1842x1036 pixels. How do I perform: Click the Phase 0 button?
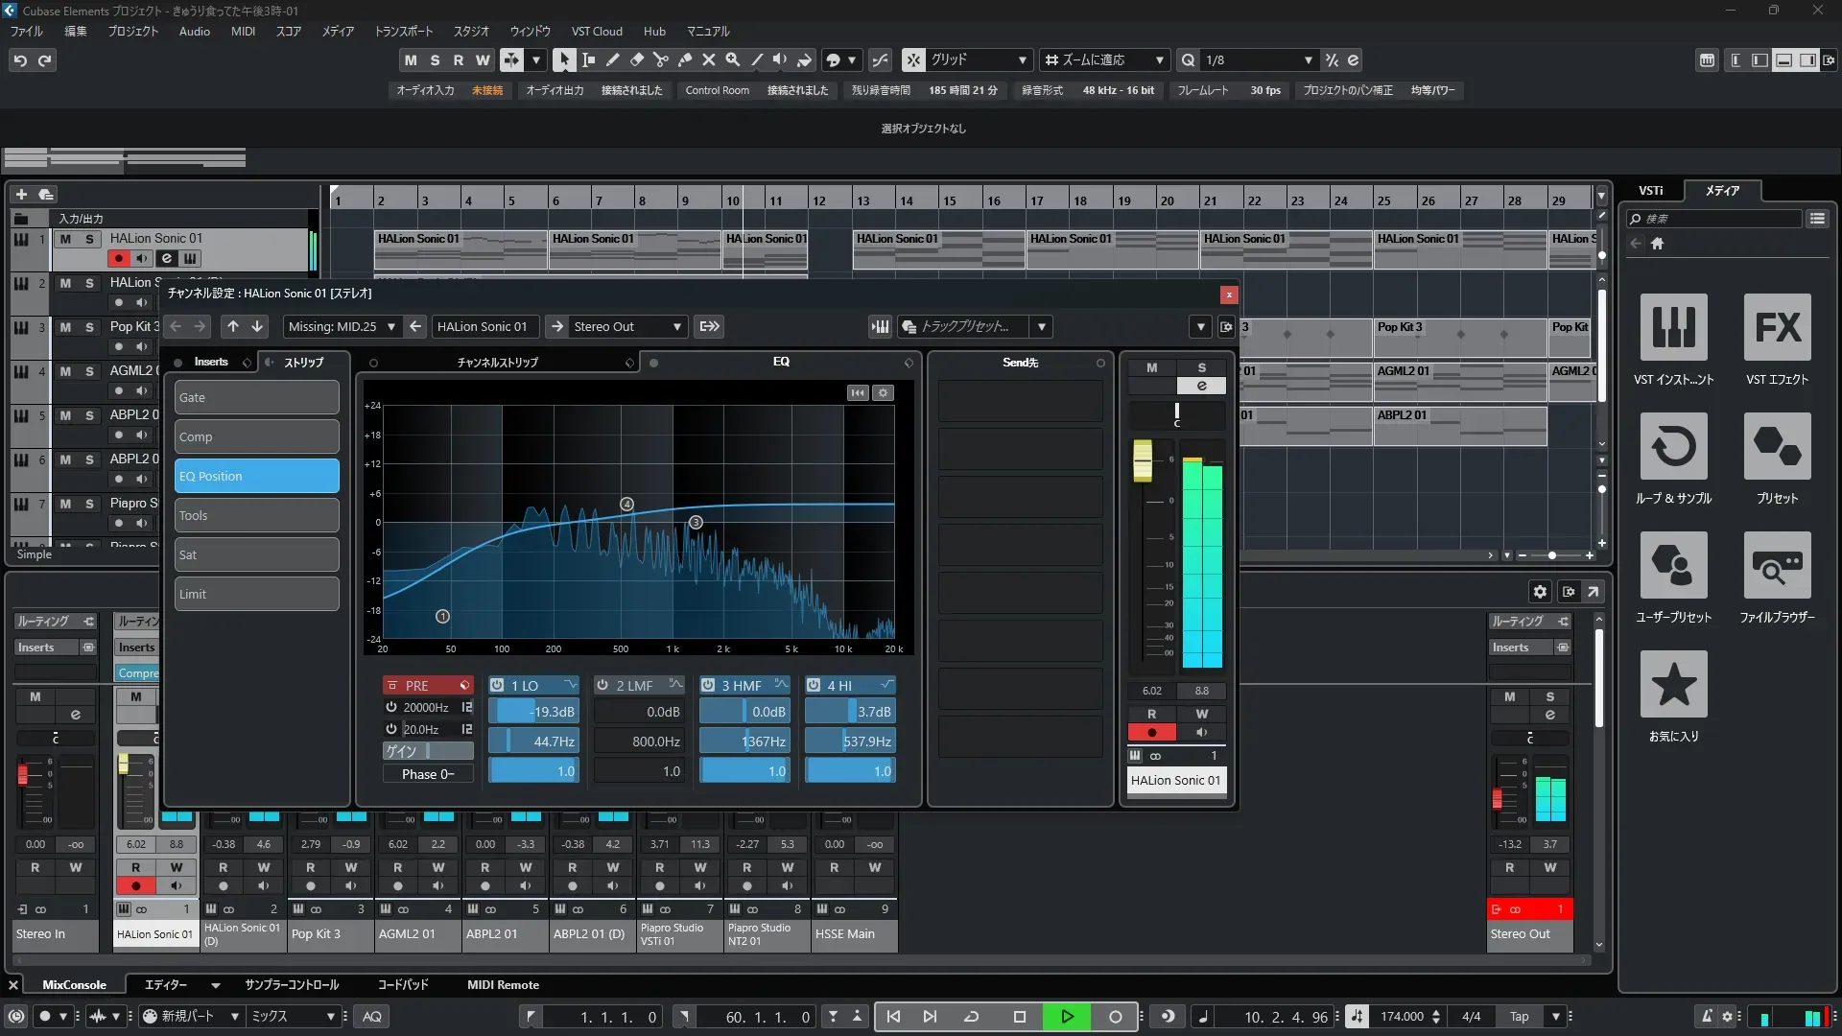(428, 774)
